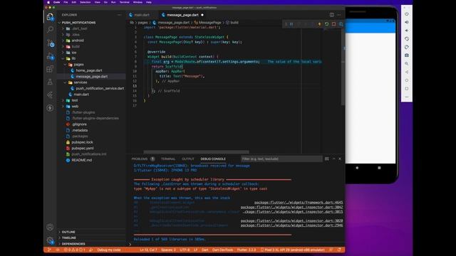Click the hot reload lightning icon
Viewport: 456px width, 256px height.
click(x=319, y=23)
